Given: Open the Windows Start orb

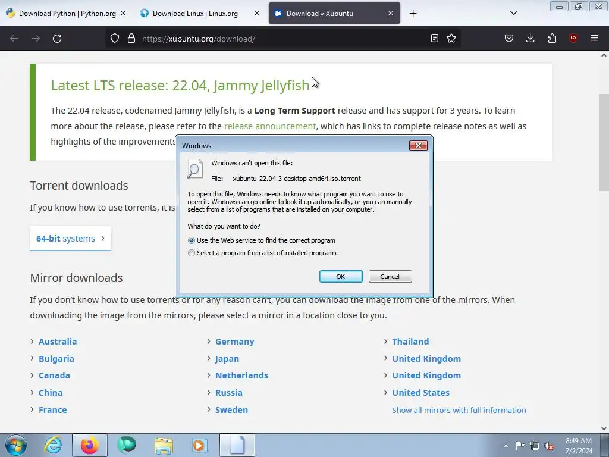Looking at the screenshot, I should point(16,445).
